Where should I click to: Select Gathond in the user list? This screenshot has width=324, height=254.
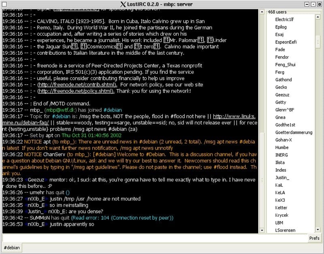pos(283,79)
